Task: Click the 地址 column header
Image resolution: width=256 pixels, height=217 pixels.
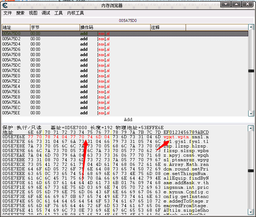Action: tap(16, 27)
